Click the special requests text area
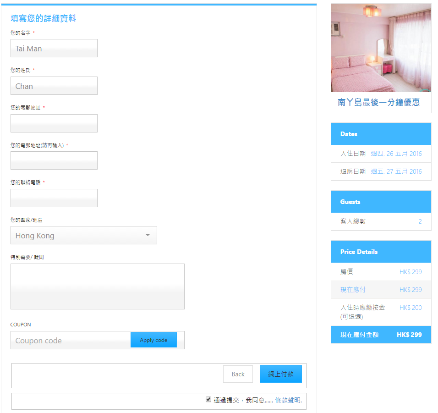 click(97, 286)
